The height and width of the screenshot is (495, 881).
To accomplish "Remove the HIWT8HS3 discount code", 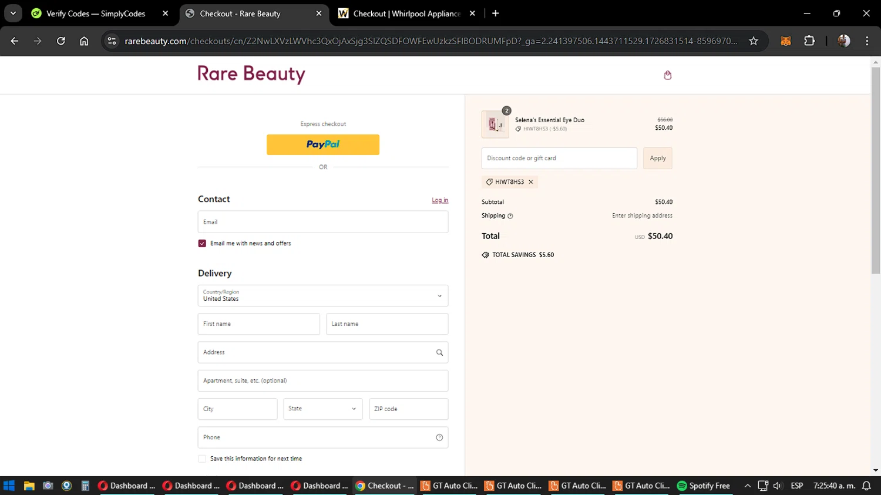I will (531, 182).
